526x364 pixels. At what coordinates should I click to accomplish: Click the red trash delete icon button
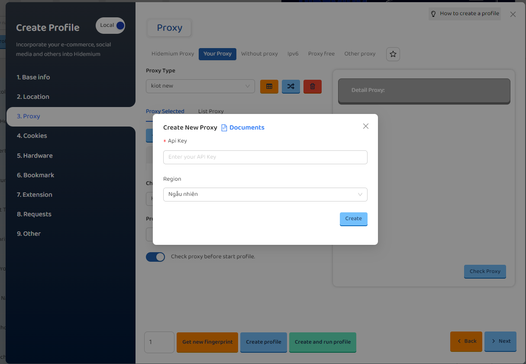pos(312,86)
